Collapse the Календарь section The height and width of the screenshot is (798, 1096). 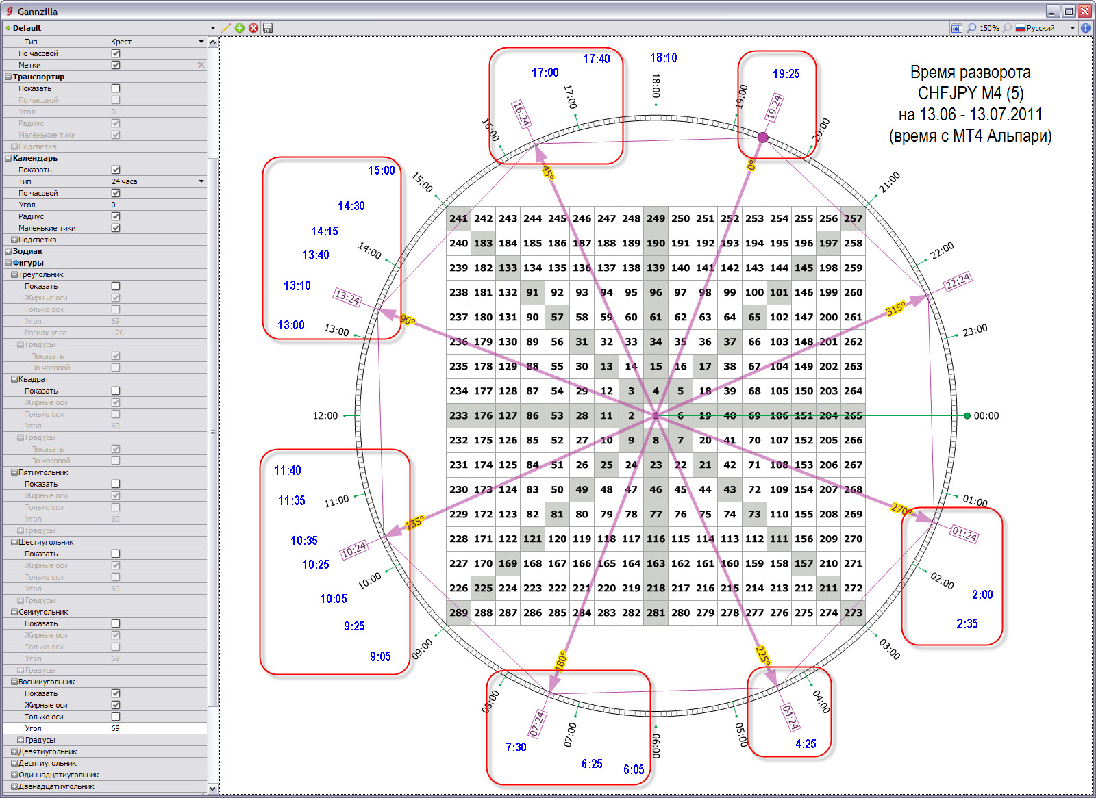(x=8, y=158)
